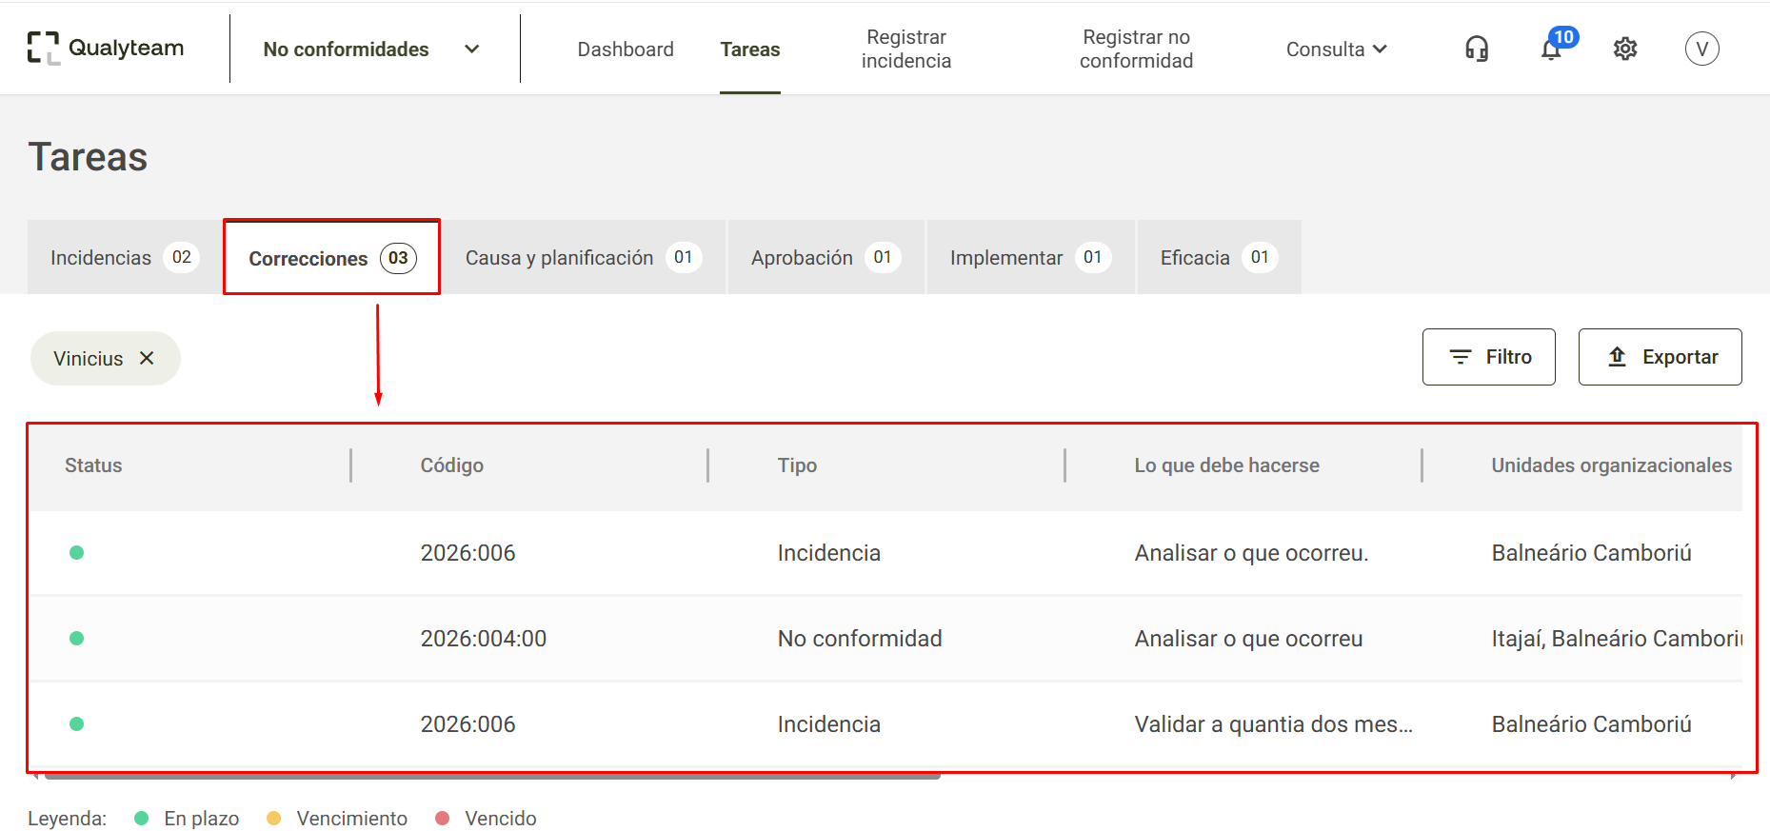
Task: Click the Qualyteam logo
Action: point(106,48)
